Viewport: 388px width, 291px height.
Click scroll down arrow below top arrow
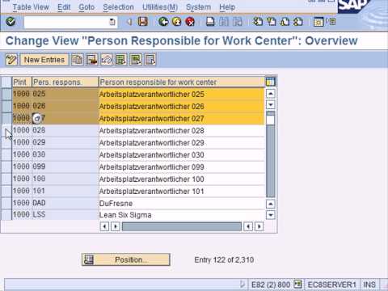270,104
